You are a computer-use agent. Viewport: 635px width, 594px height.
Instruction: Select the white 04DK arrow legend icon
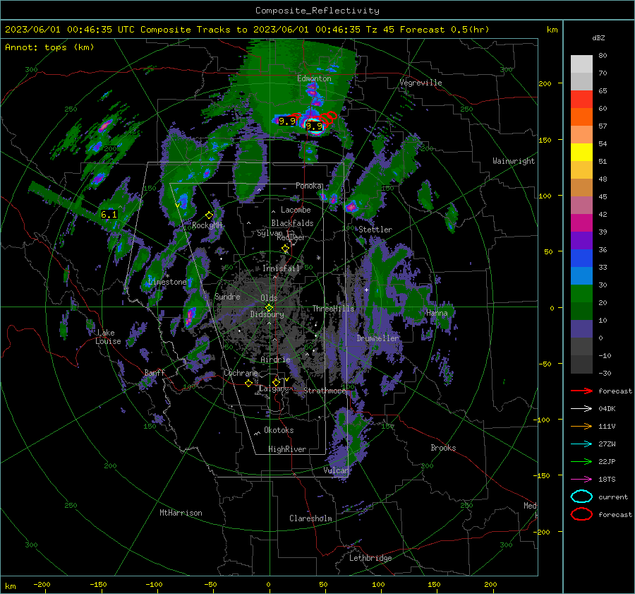point(581,408)
